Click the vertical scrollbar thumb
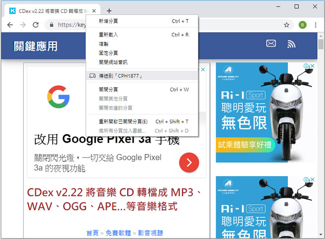The height and width of the screenshot is (239, 325). click(321, 44)
